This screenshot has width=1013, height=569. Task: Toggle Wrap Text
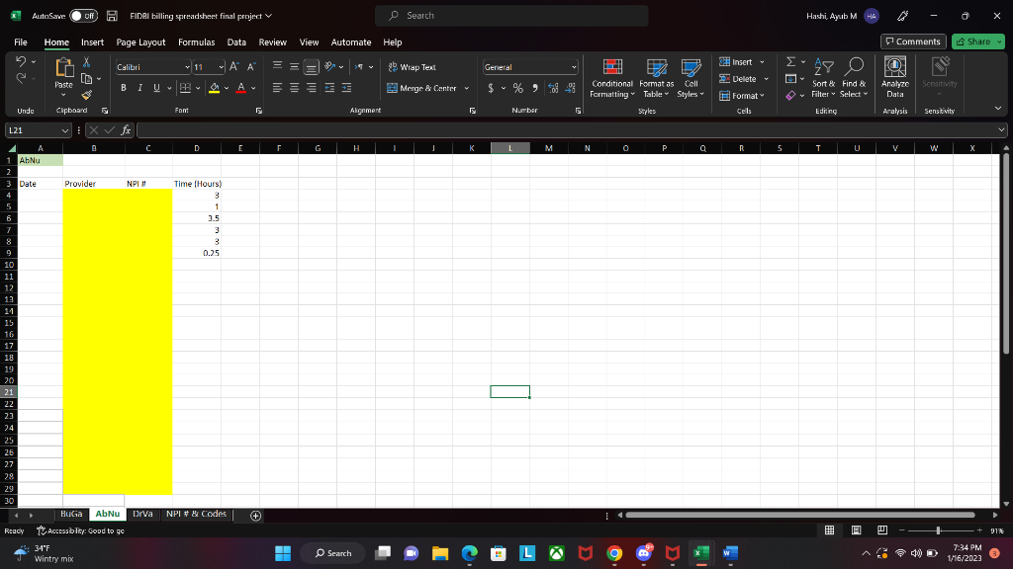click(413, 67)
